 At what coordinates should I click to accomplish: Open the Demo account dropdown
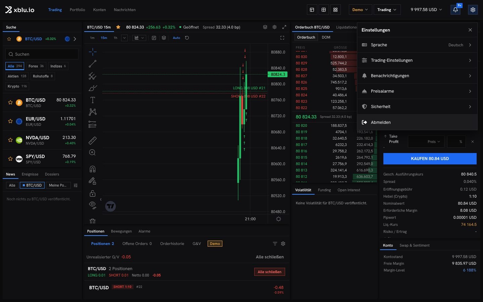point(360,10)
